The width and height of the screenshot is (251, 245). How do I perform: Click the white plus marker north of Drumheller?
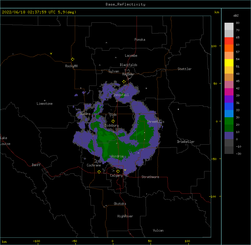coord(178,109)
